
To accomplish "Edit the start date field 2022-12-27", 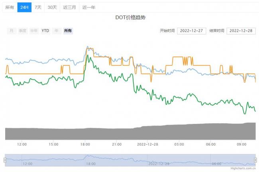I will click(191, 31).
